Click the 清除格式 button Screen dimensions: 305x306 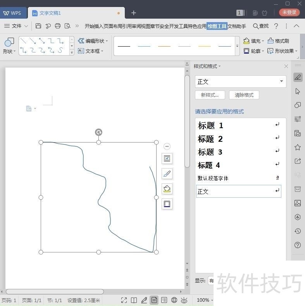[244, 95]
